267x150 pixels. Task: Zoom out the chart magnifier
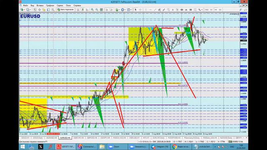97,10
